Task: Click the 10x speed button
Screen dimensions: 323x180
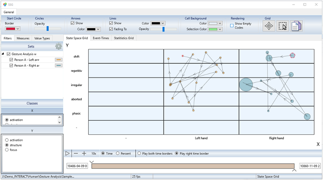Action: (94, 153)
